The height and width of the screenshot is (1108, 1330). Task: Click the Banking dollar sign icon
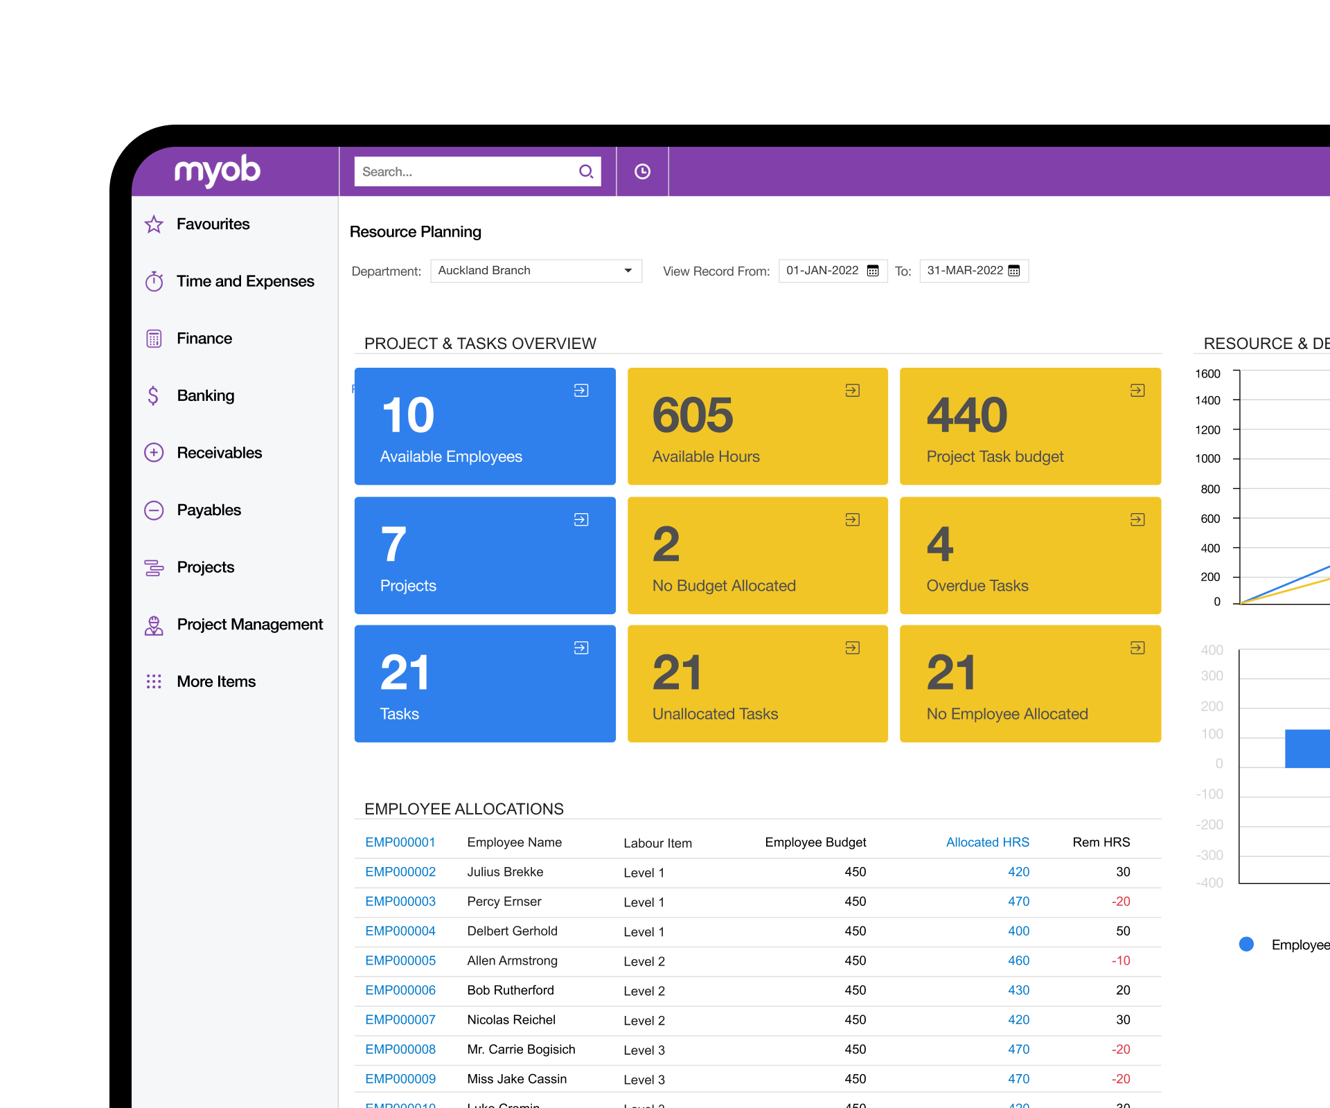point(154,395)
